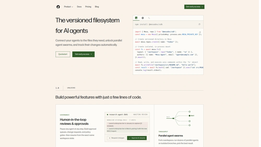The image size is (261, 147).
Task: Click the main branch node in diagram
Action: pos(173,118)
